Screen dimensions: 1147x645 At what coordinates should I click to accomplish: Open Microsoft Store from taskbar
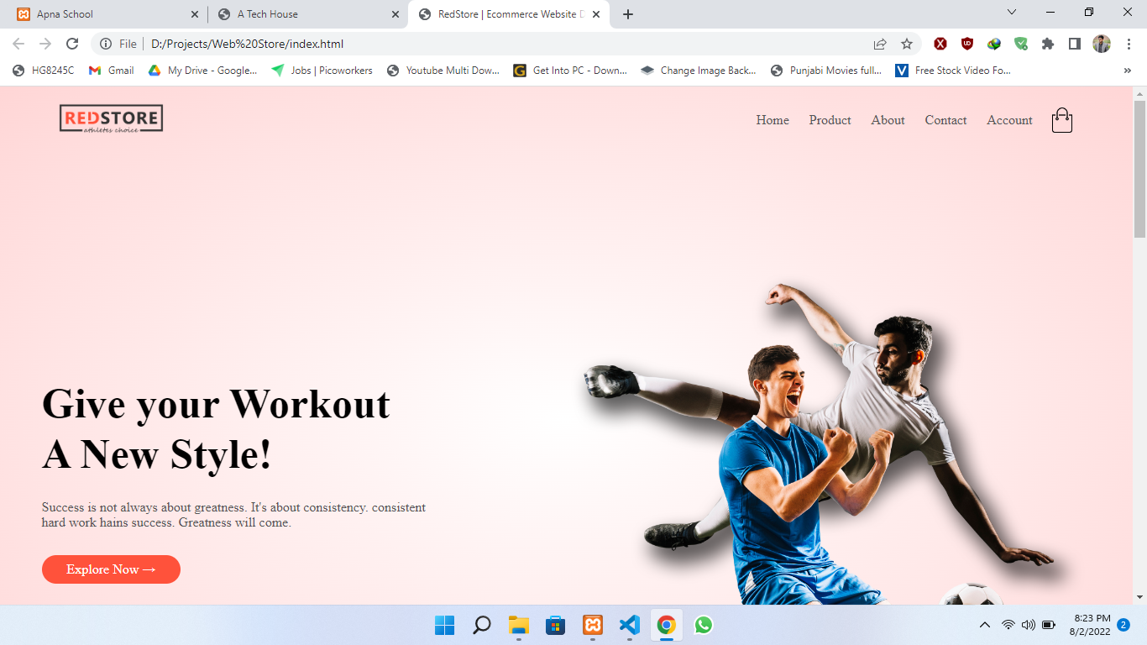[x=556, y=625]
